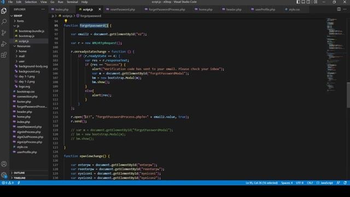The image size is (350, 197).
Task: Click the feedback icon in status bar
Action: [x=339, y=183]
